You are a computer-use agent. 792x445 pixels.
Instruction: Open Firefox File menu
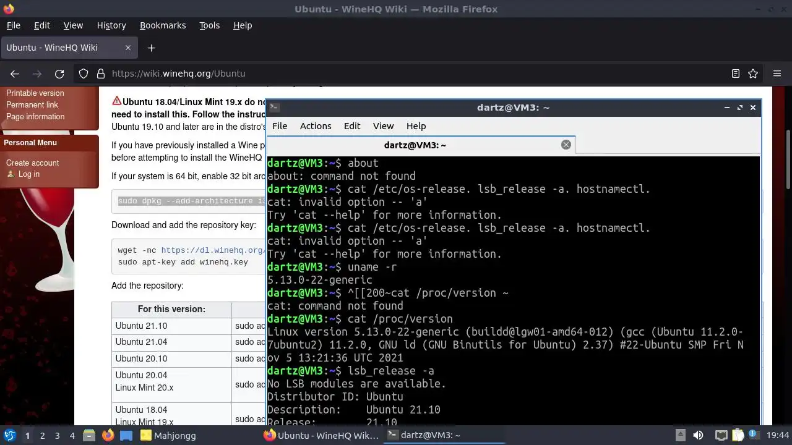tap(13, 25)
